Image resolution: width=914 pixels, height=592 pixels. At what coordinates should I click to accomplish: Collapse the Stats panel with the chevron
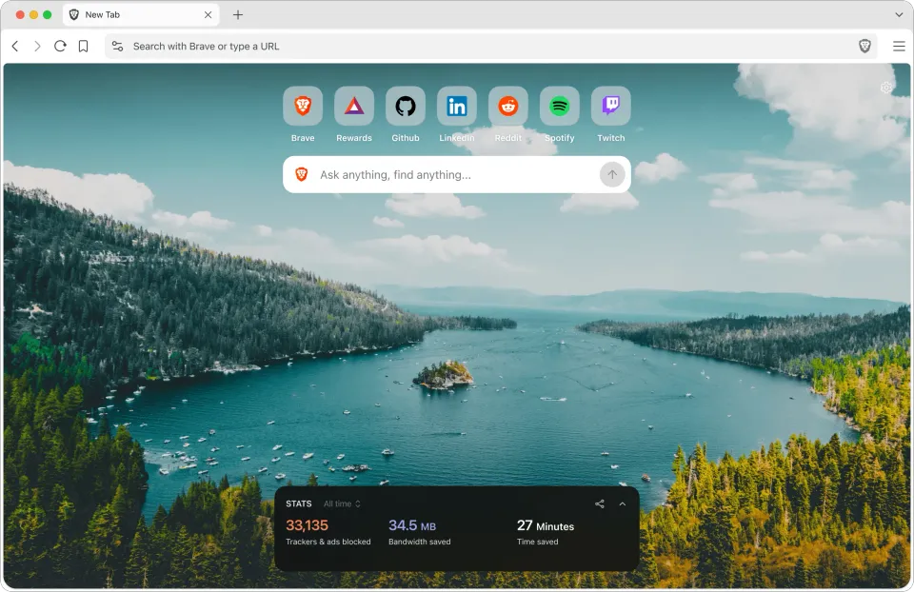[623, 503]
